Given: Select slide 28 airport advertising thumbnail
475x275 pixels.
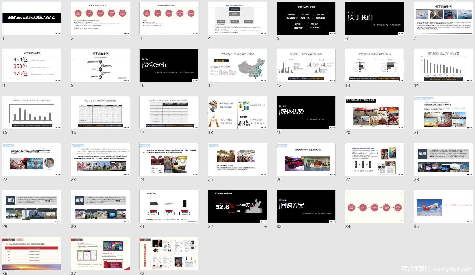Looking at the screenshot, I should click(x=443, y=160).
